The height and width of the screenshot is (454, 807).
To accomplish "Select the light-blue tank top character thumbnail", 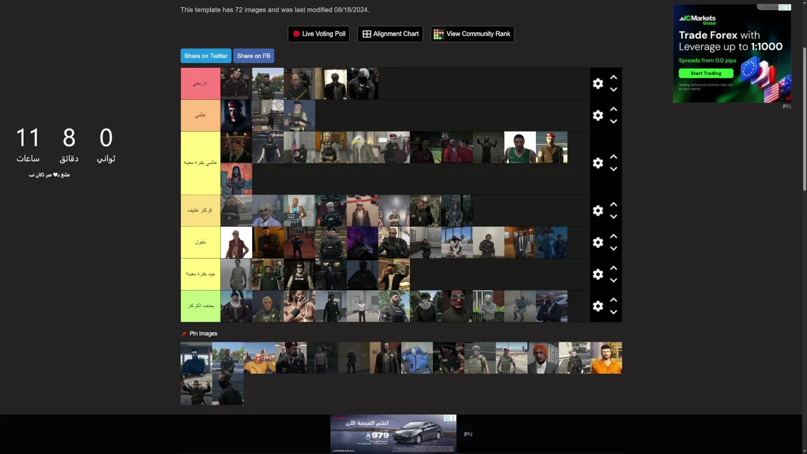I will click(299, 211).
